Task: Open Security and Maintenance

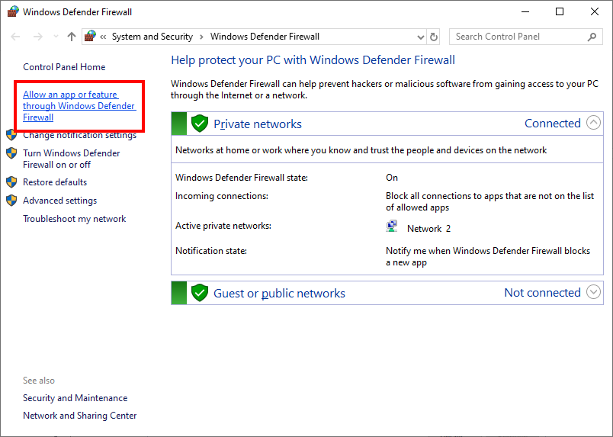Action: click(75, 398)
